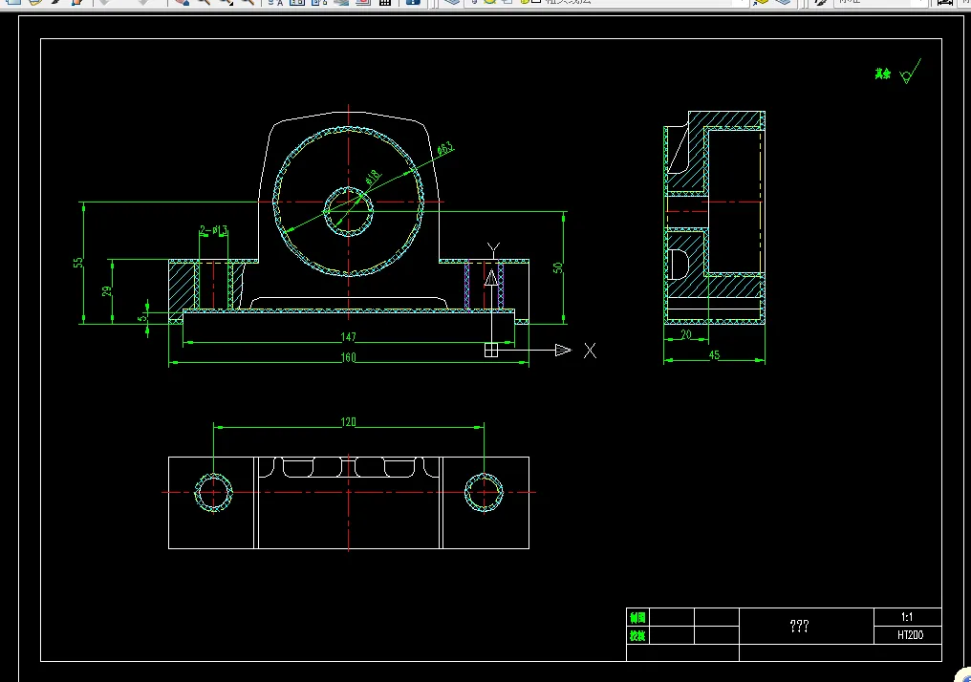The width and height of the screenshot is (971, 682).
Task: Click the "制图" label in title block
Action: [637, 618]
